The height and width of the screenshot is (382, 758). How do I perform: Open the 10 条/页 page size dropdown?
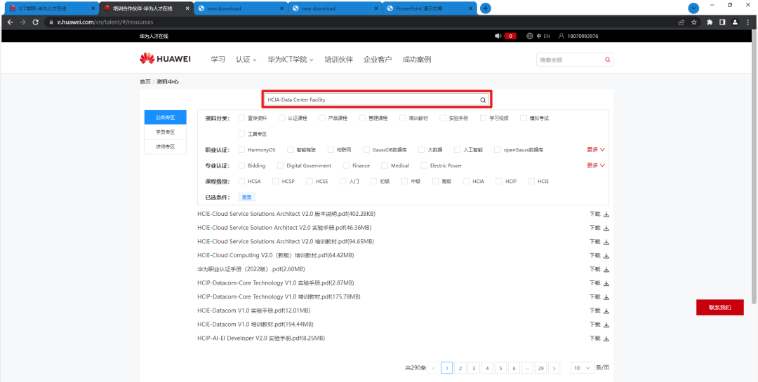tap(582, 367)
